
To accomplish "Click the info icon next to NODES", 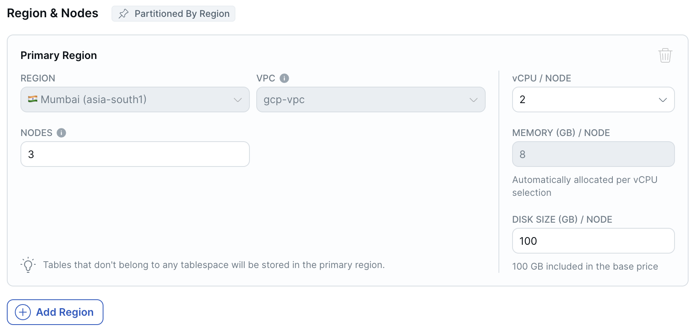I will (x=61, y=133).
